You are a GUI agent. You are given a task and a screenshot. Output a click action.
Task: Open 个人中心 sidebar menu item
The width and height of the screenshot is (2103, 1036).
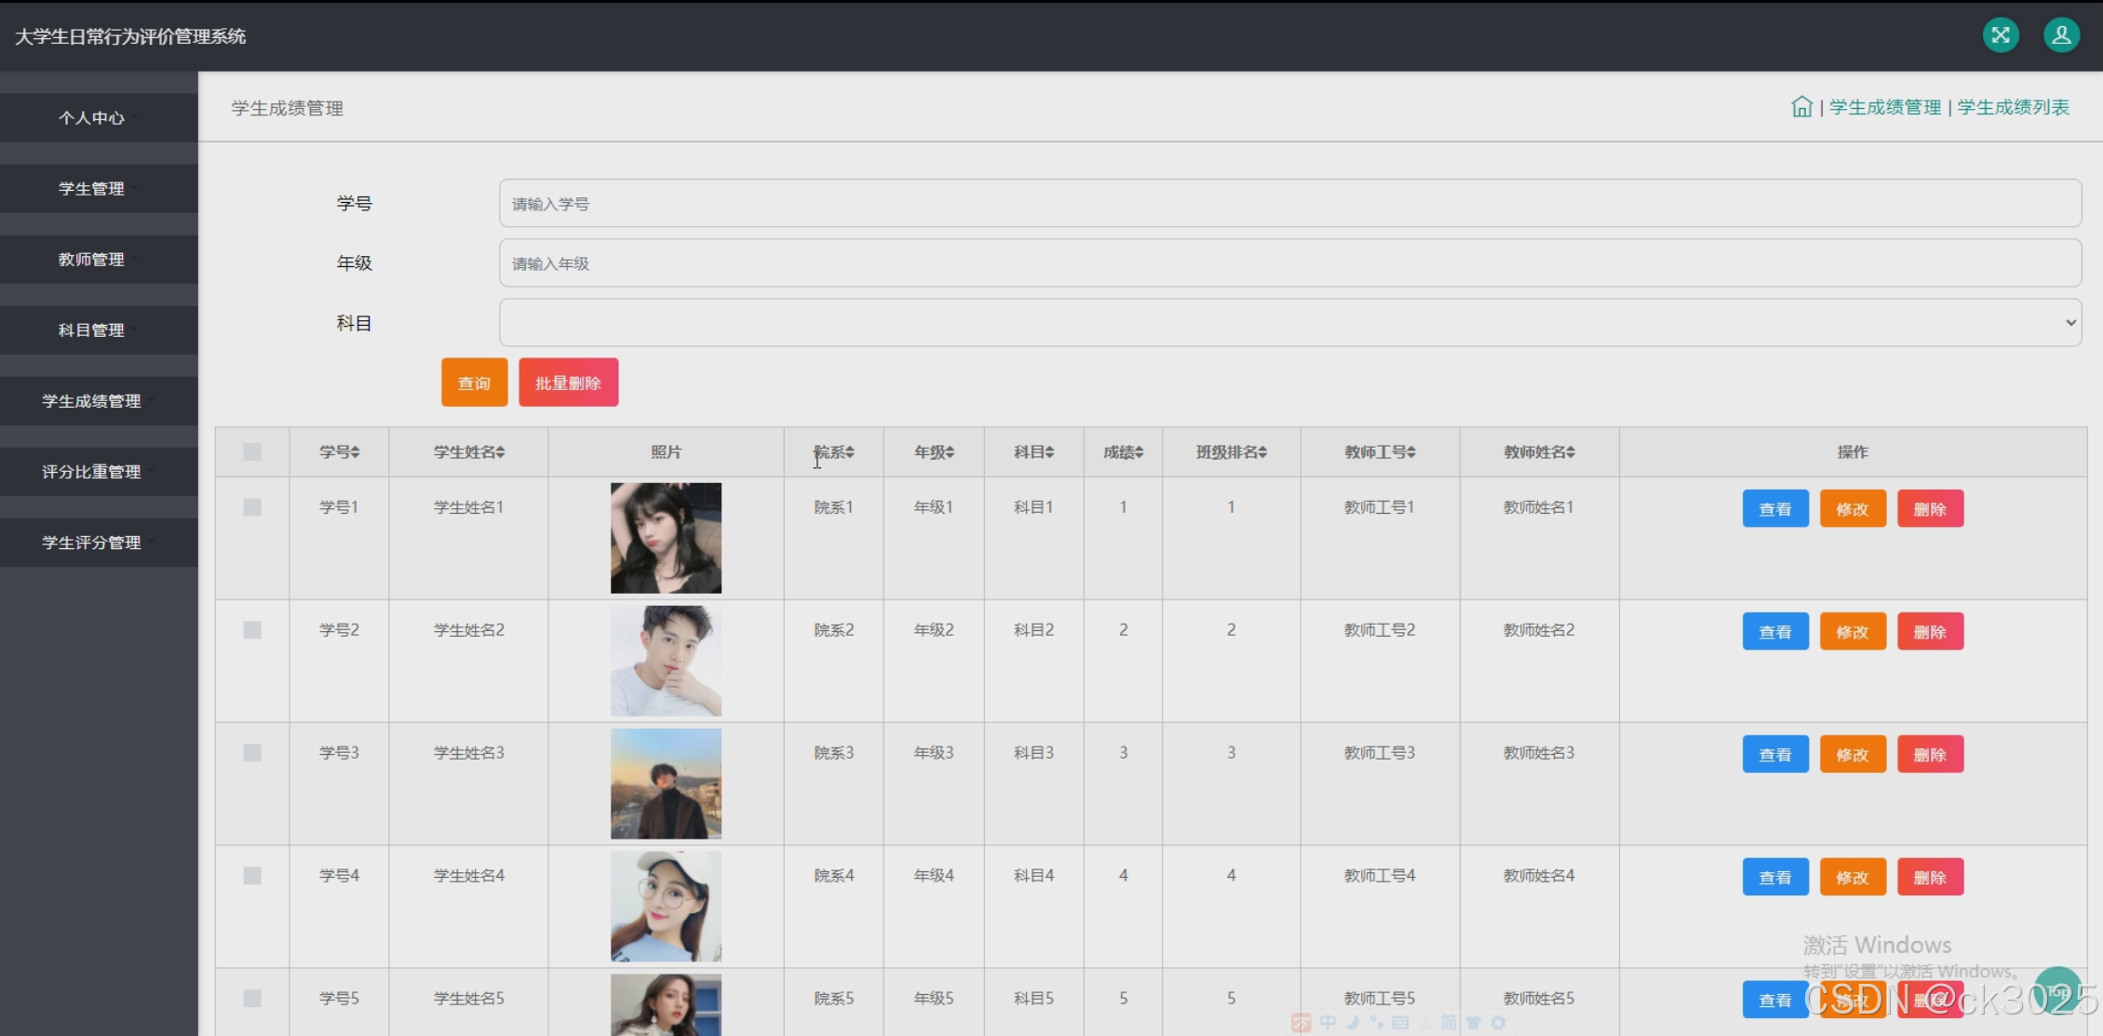click(x=92, y=118)
